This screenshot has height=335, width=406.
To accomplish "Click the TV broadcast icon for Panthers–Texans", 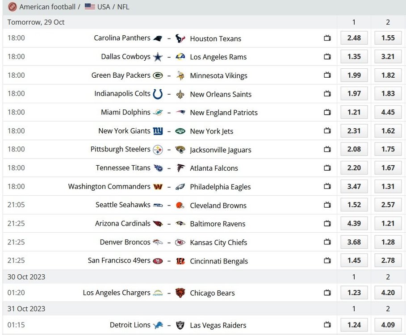I will [x=327, y=38].
